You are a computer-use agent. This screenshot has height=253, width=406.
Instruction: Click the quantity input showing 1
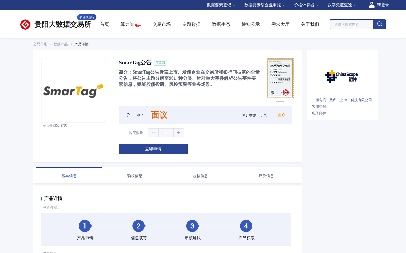click(166, 133)
